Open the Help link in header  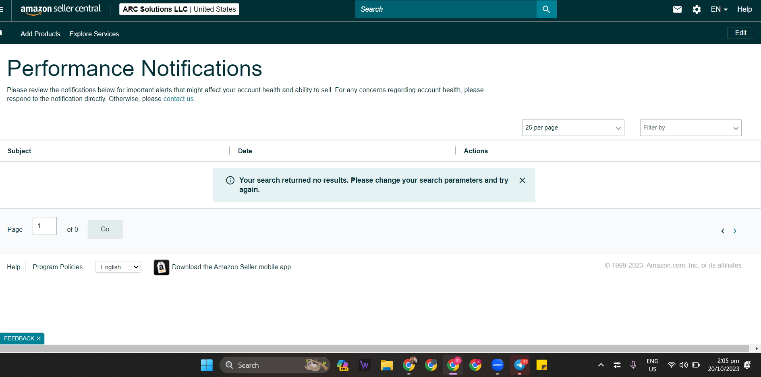point(744,9)
